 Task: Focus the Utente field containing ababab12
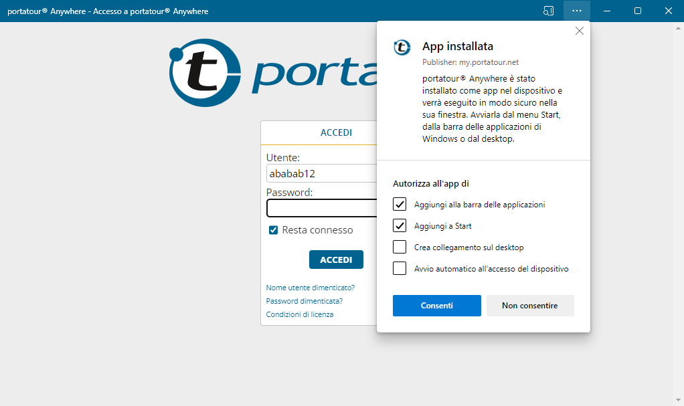[x=321, y=173]
